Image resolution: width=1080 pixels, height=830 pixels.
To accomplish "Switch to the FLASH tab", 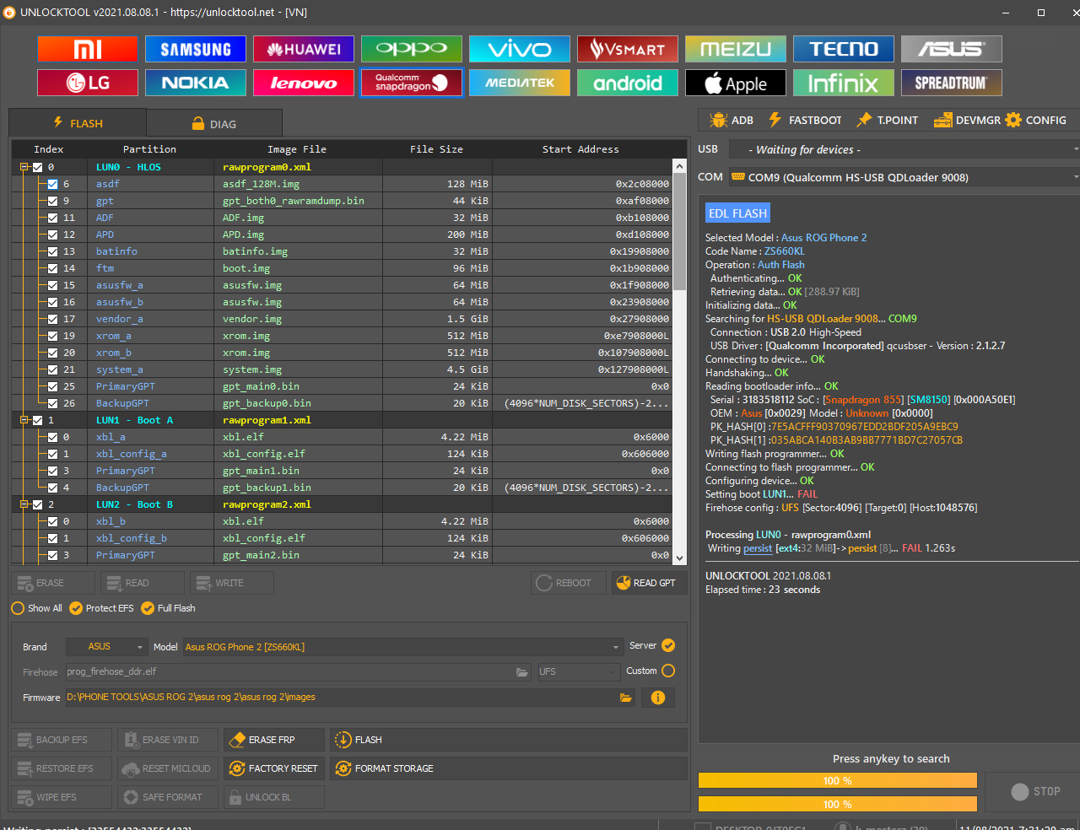I will click(78, 123).
